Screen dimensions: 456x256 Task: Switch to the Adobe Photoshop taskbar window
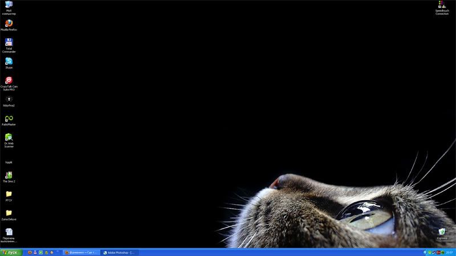click(x=119, y=253)
